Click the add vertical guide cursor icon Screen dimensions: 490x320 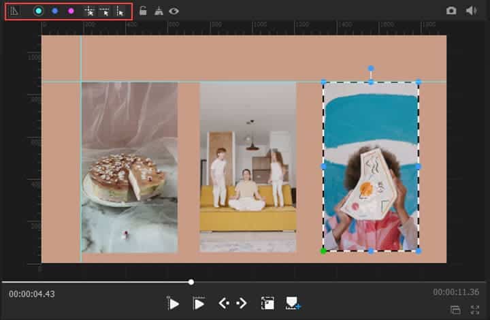click(120, 11)
